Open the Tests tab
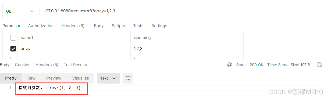 138,26
